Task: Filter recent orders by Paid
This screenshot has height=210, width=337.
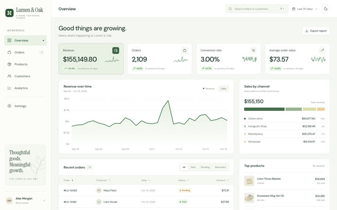Action: coord(193,167)
